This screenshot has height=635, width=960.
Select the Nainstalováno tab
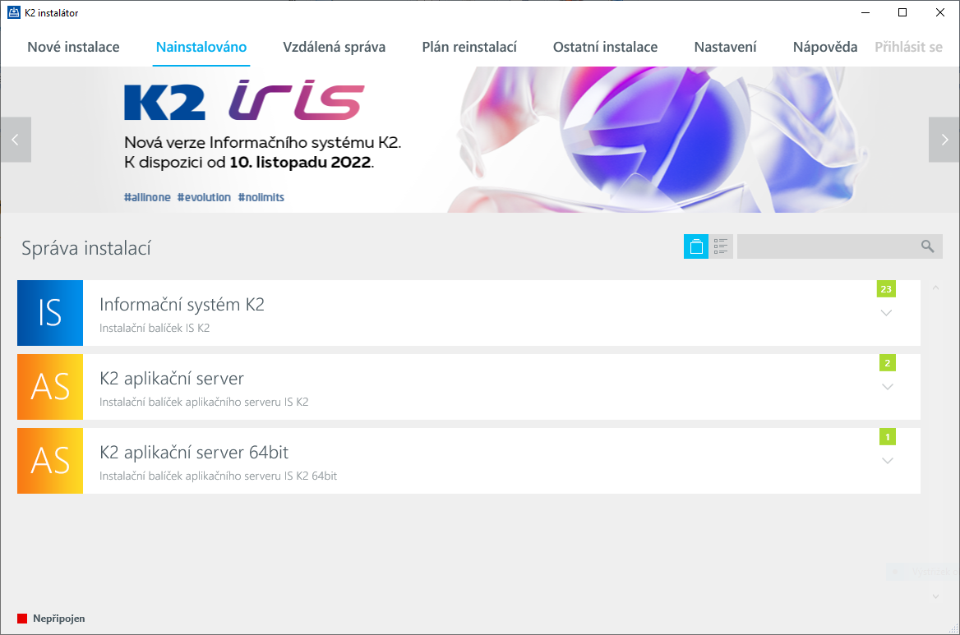pos(201,47)
